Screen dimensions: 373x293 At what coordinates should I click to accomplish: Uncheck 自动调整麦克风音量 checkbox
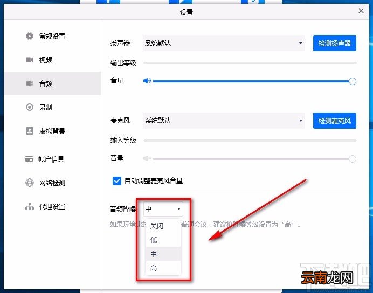tap(117, 181)
